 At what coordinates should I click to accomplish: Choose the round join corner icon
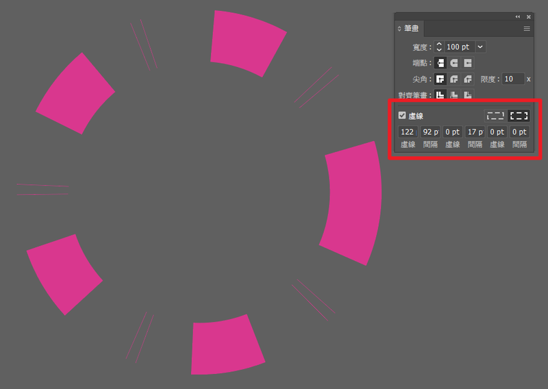(454, 79)
